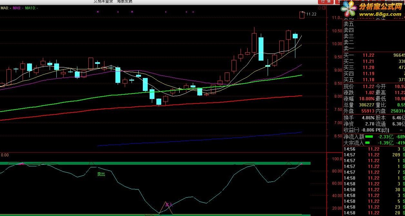Click the 买三 price 11.20
The height and width of the screenshot is (216, 405).
(x=369, y=68)
